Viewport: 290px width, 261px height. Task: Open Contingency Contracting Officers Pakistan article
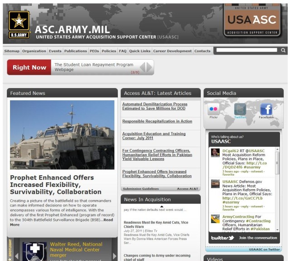tap(157, 154)
